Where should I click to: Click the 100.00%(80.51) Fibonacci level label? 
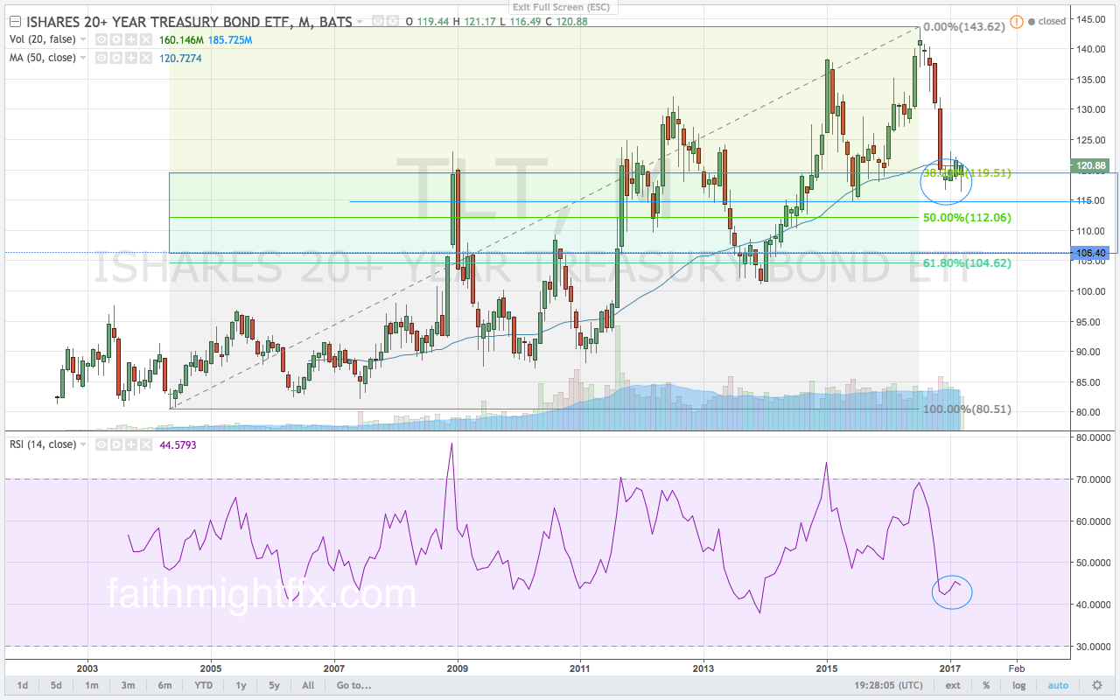[x=969, y=409]
